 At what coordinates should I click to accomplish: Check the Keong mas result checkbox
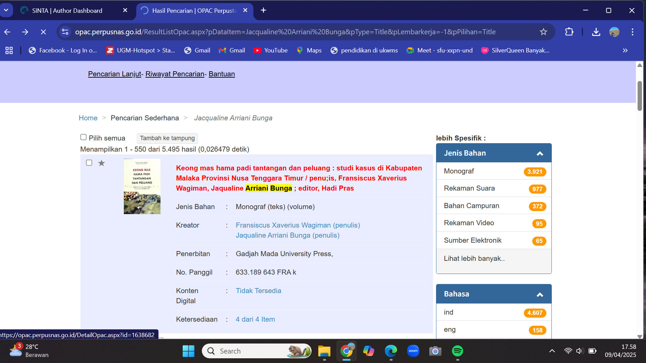(x=89, y=163)
